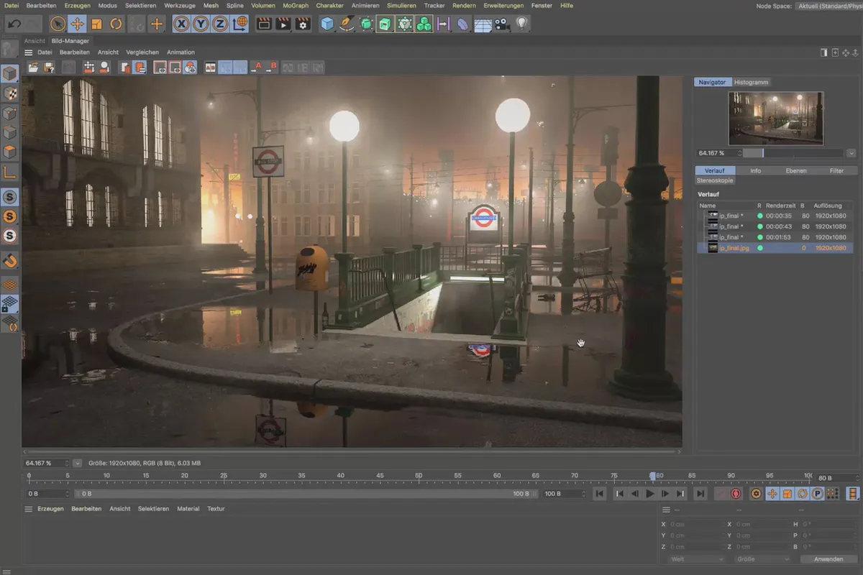The image size is (863, 575).
Task: Toggle the world coordinate system icon
Action: click(240, 24)
